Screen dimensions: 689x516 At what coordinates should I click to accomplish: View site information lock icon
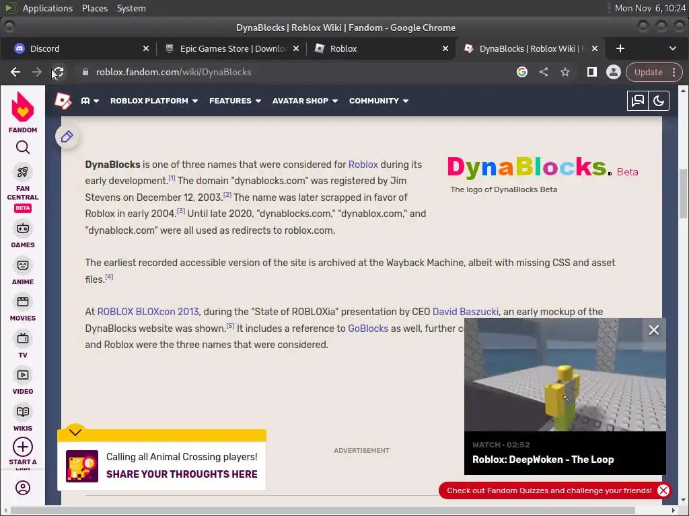click(85, 72)
